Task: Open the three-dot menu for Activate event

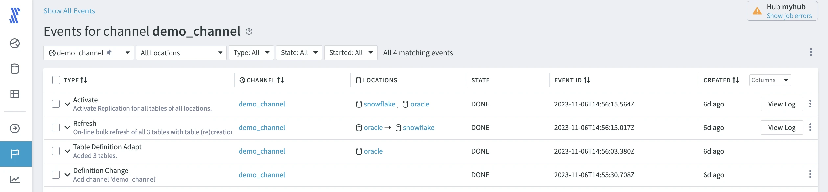Action: point(810,104)
